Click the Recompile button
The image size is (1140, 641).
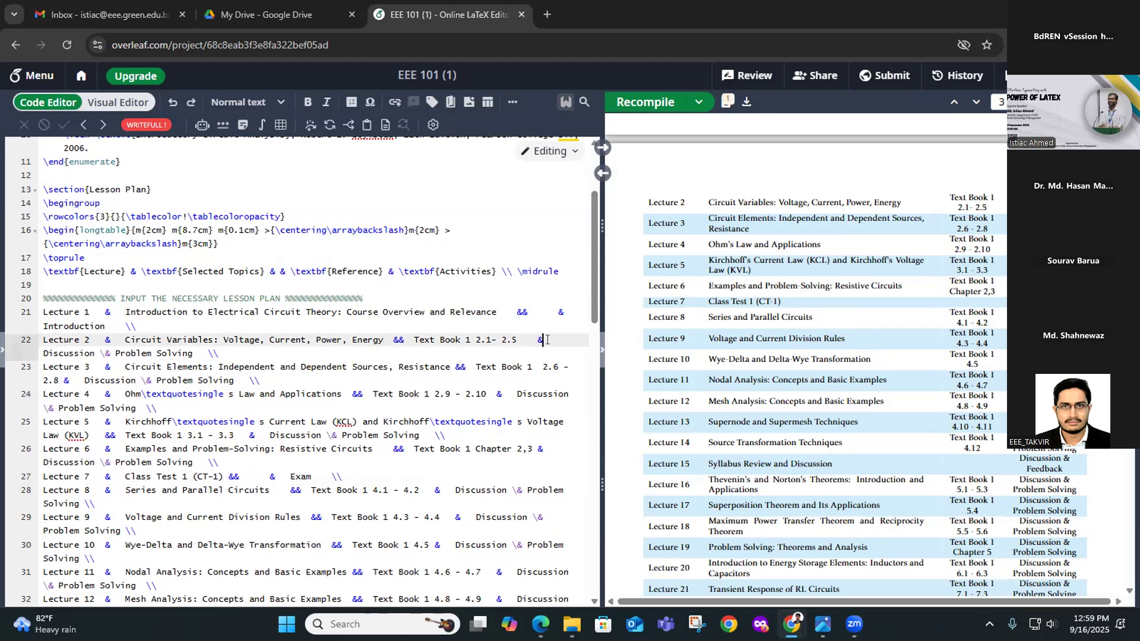pos(645,102)
